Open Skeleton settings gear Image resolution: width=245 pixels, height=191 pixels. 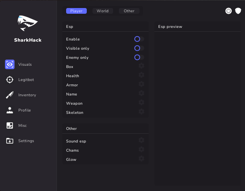[x=141, y=112]
